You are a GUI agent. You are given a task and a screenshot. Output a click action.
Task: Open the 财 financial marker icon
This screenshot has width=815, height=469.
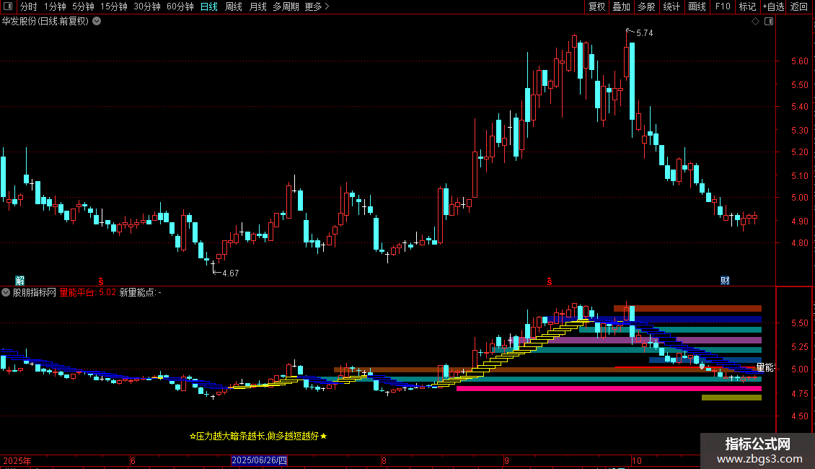coord(725,281)
